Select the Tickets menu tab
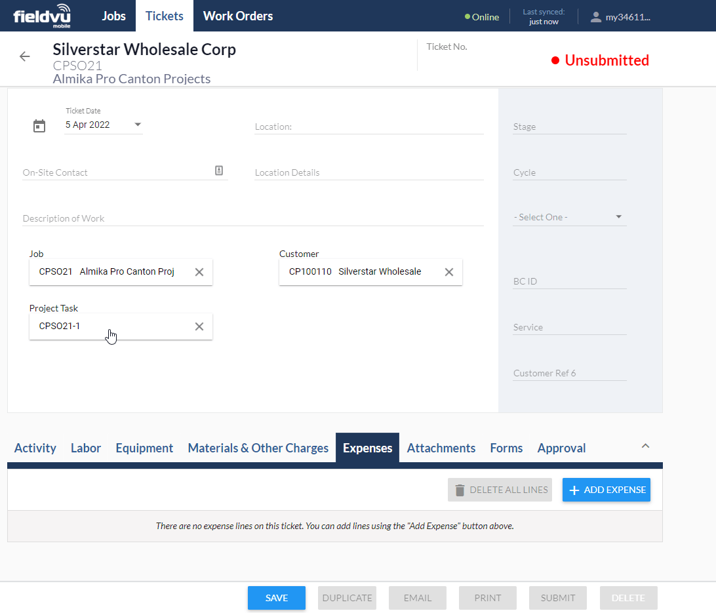Screen dimensions: 716x613 (165, 16)
